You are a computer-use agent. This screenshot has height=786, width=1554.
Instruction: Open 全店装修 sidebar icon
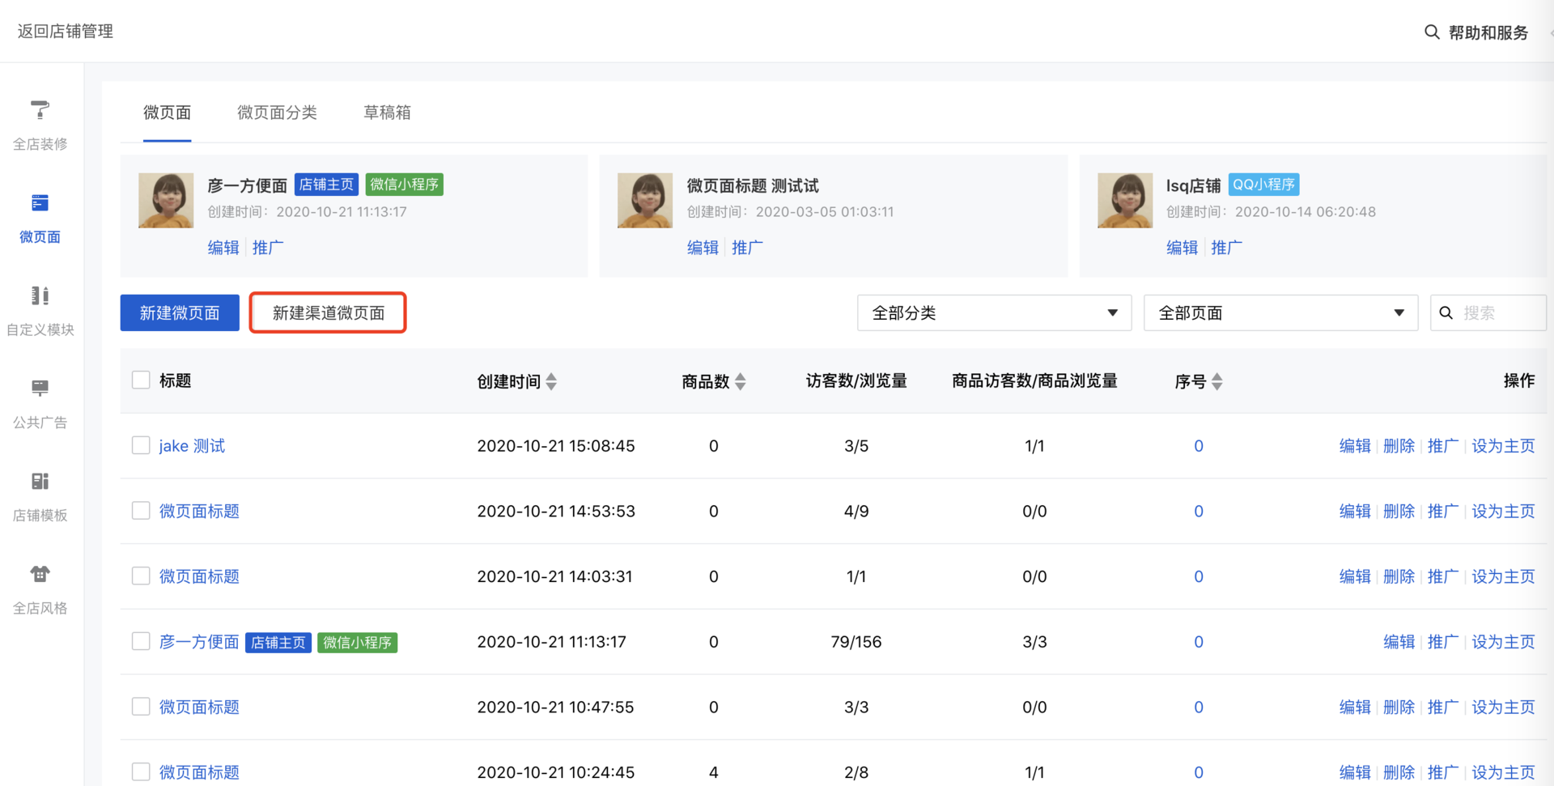[x=40, y=109]
